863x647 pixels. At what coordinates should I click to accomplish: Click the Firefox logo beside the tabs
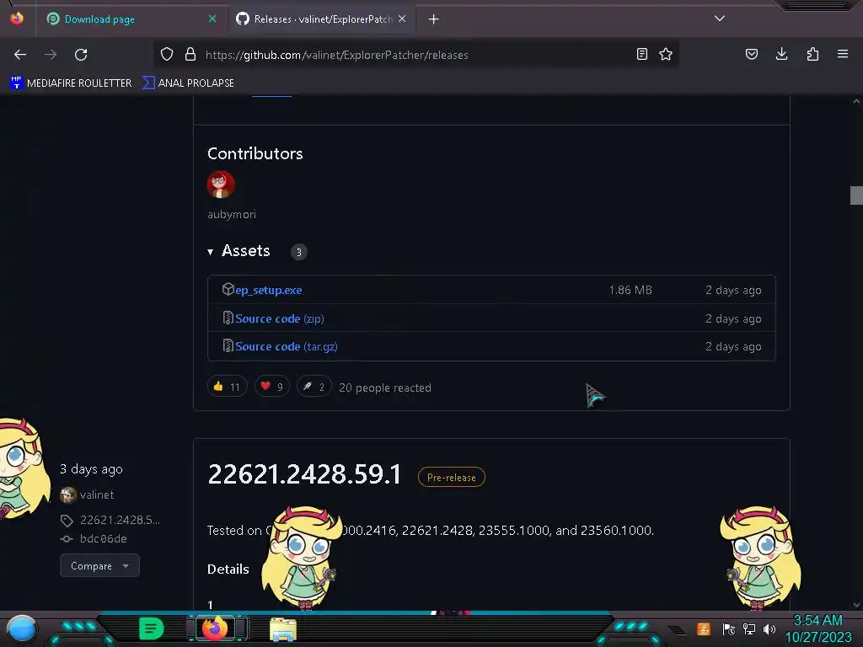17,19
